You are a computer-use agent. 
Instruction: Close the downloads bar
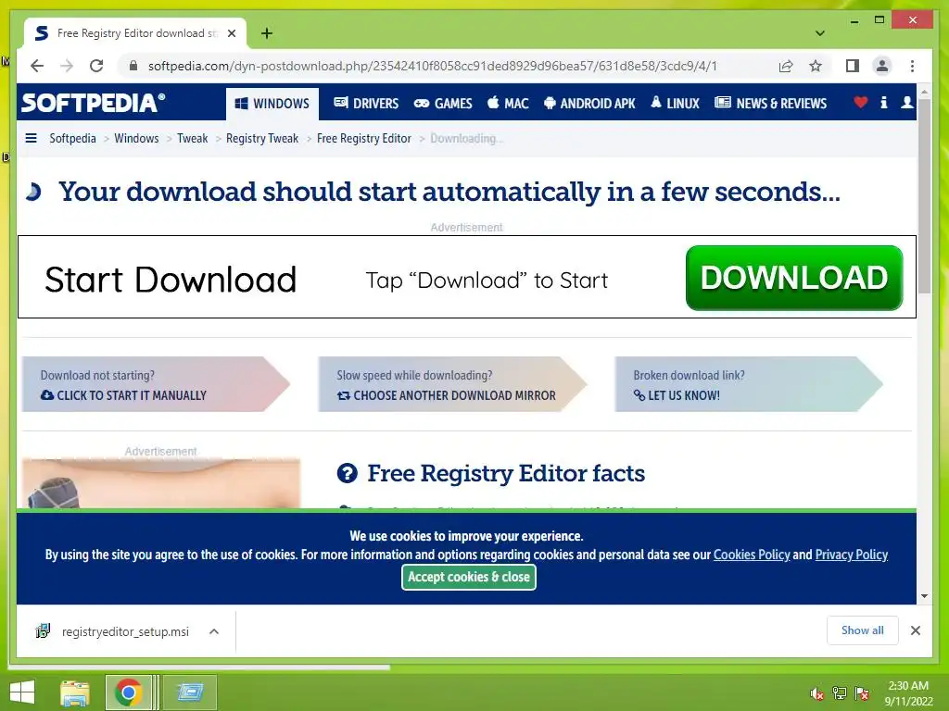click(x=915, y=630)
